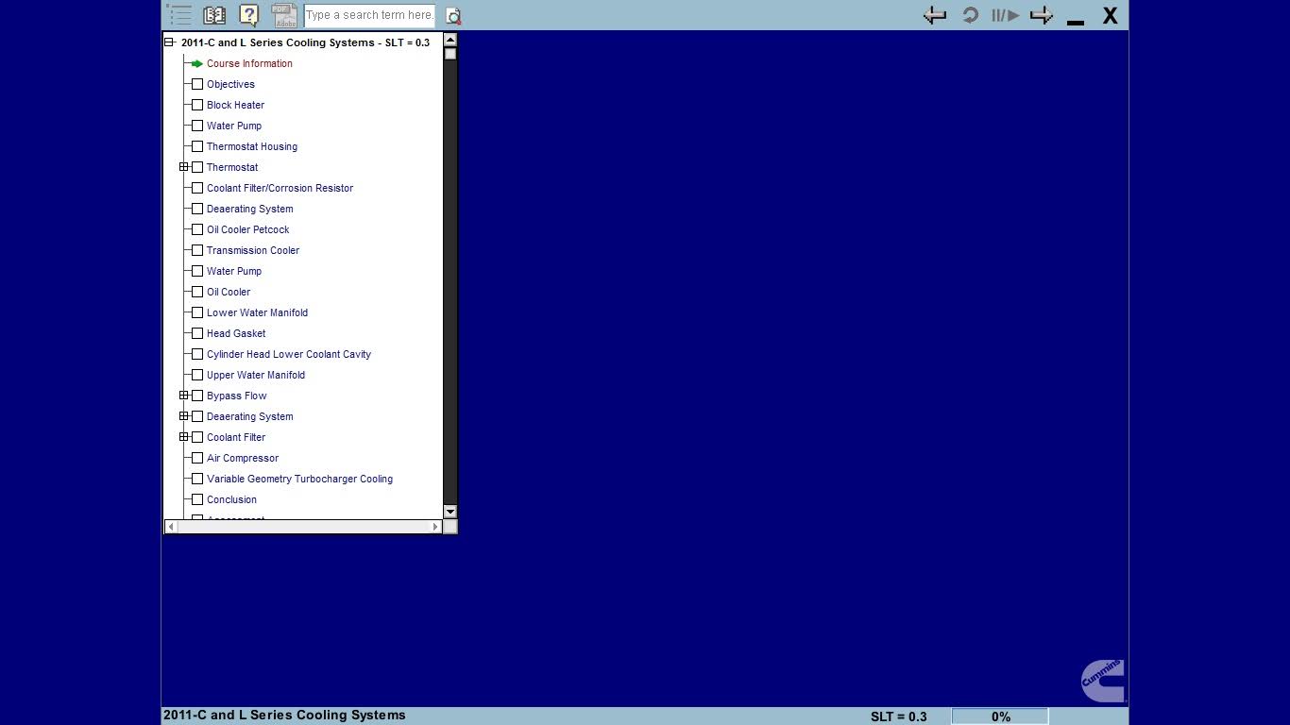Screen dimensions: 1290x725
Task: Tick the Transmission Cooler checkbox
Action: 197,250
